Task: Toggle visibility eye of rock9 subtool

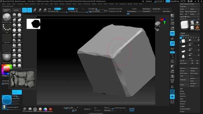Action: coord(199,45)
